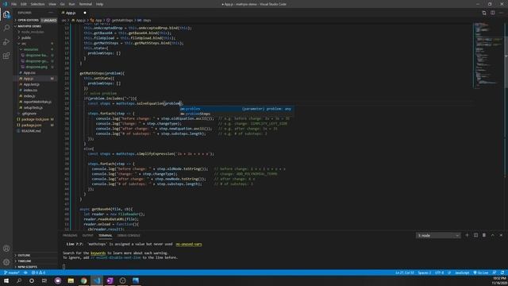Switch to the Problems panel tab
This screenshot has height=286, width=508.
(70, 235)
